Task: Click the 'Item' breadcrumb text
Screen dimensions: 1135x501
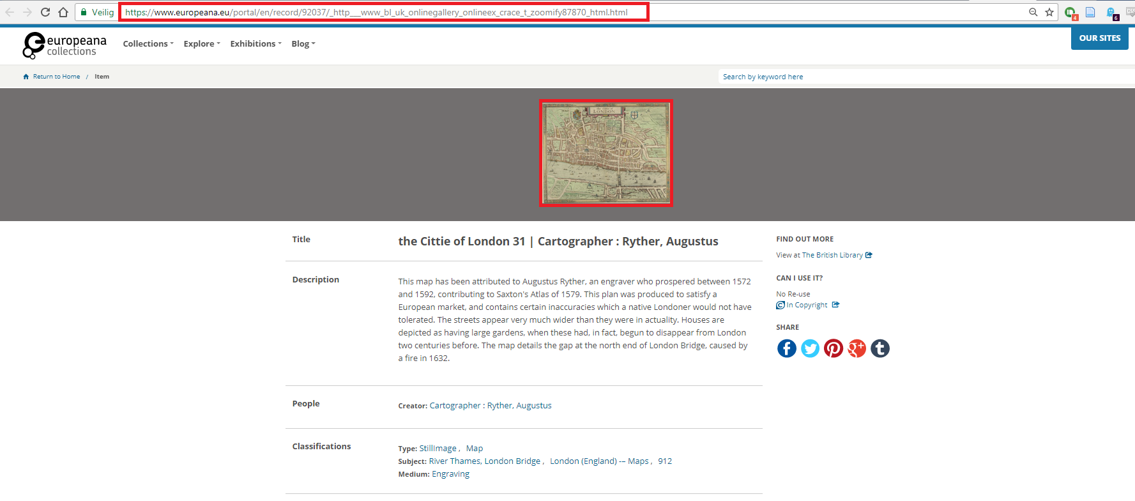Action: 102,77
